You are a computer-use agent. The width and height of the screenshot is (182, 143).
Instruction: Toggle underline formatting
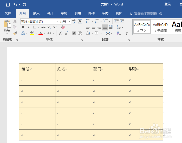click(34, 27)
